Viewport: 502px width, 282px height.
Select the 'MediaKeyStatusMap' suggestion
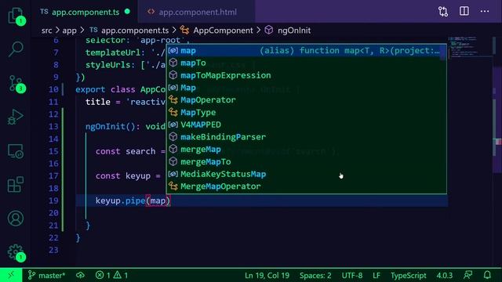pos(306,174)
